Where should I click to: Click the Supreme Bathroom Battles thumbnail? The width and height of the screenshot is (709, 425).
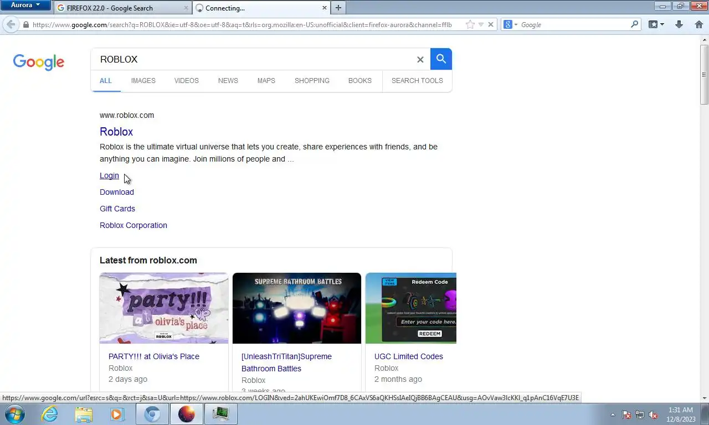click(297, 308)
